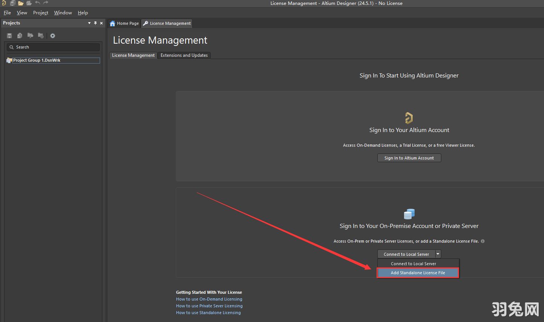Close the Projects panel

[101, 23]
